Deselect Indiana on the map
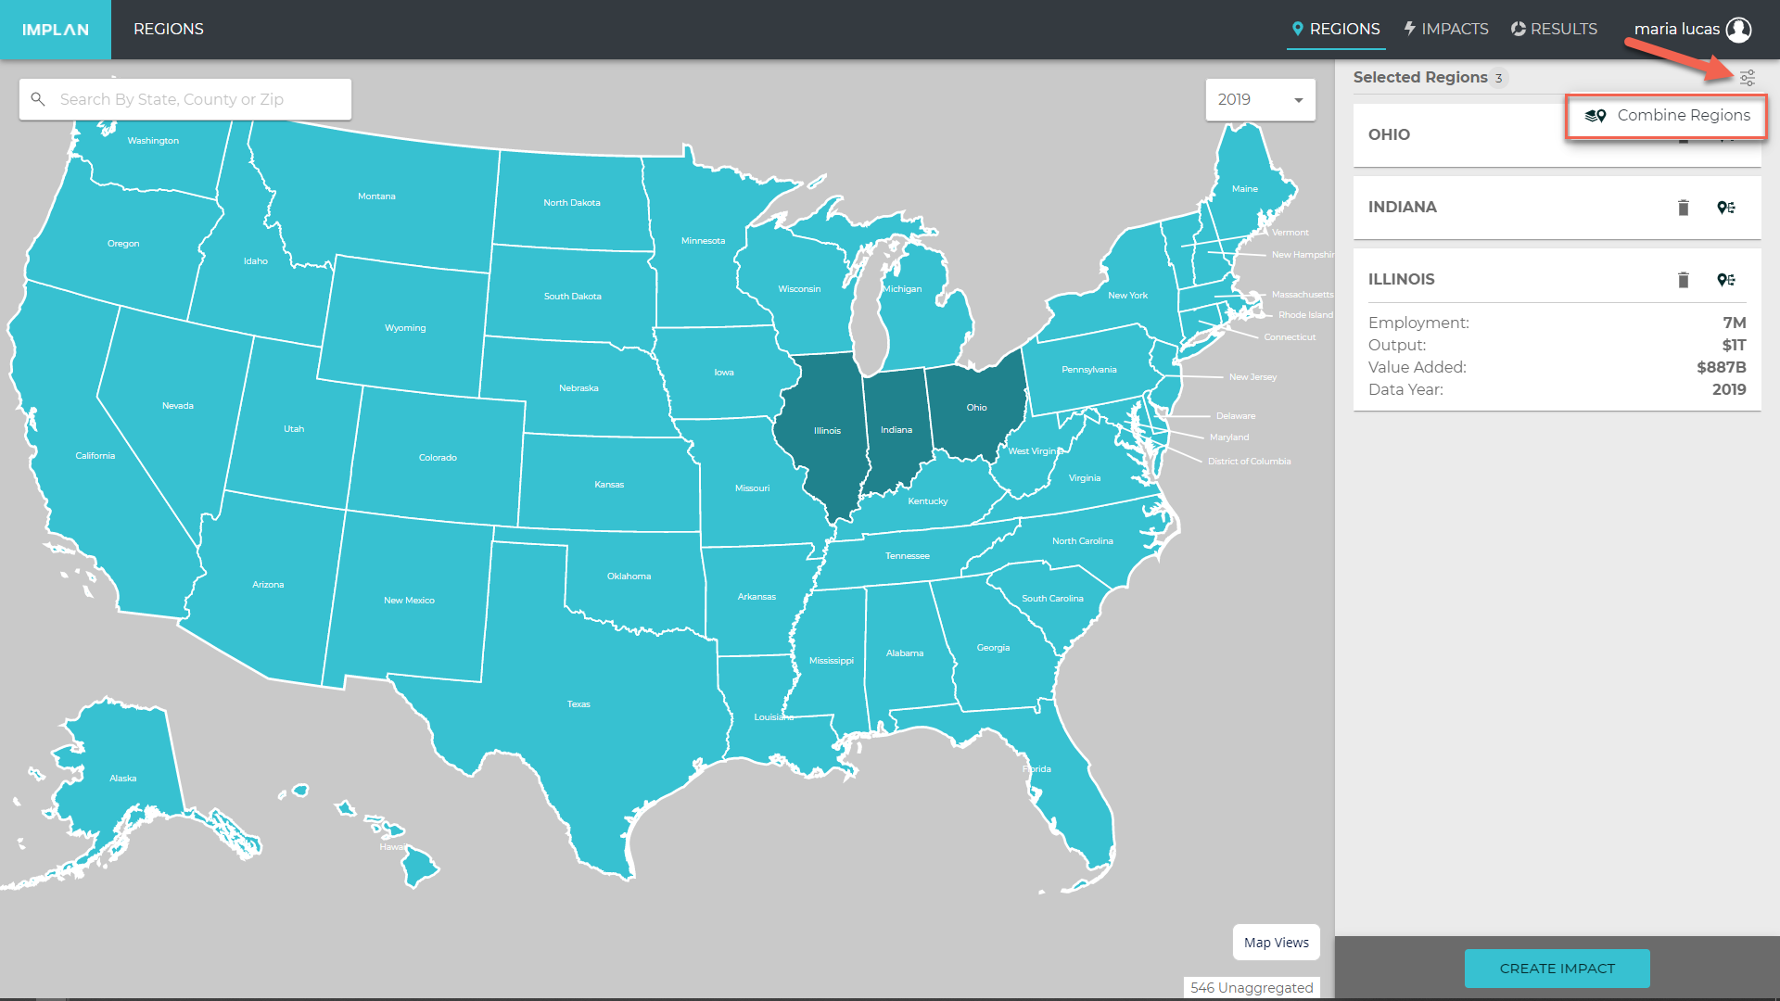The width and height of the screenshot is (1780, 1001). 896,430
